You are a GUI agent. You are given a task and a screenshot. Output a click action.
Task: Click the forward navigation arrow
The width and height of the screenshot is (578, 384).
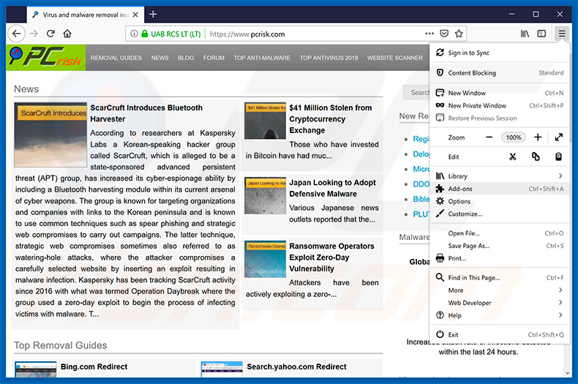(34, 34)
